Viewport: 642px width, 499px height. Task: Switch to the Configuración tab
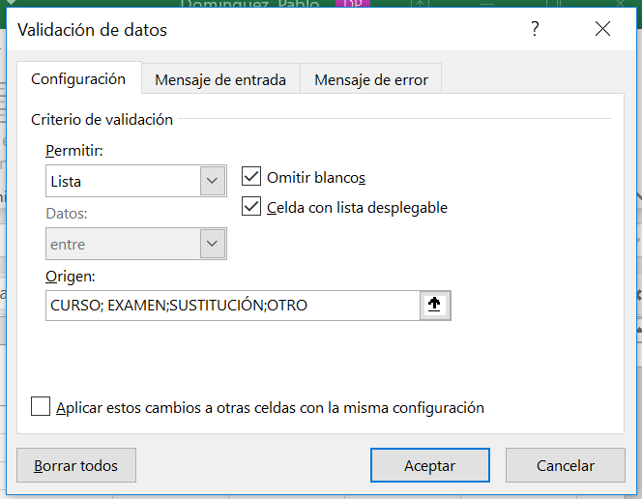pyautogui.click(x=78, y=78)
